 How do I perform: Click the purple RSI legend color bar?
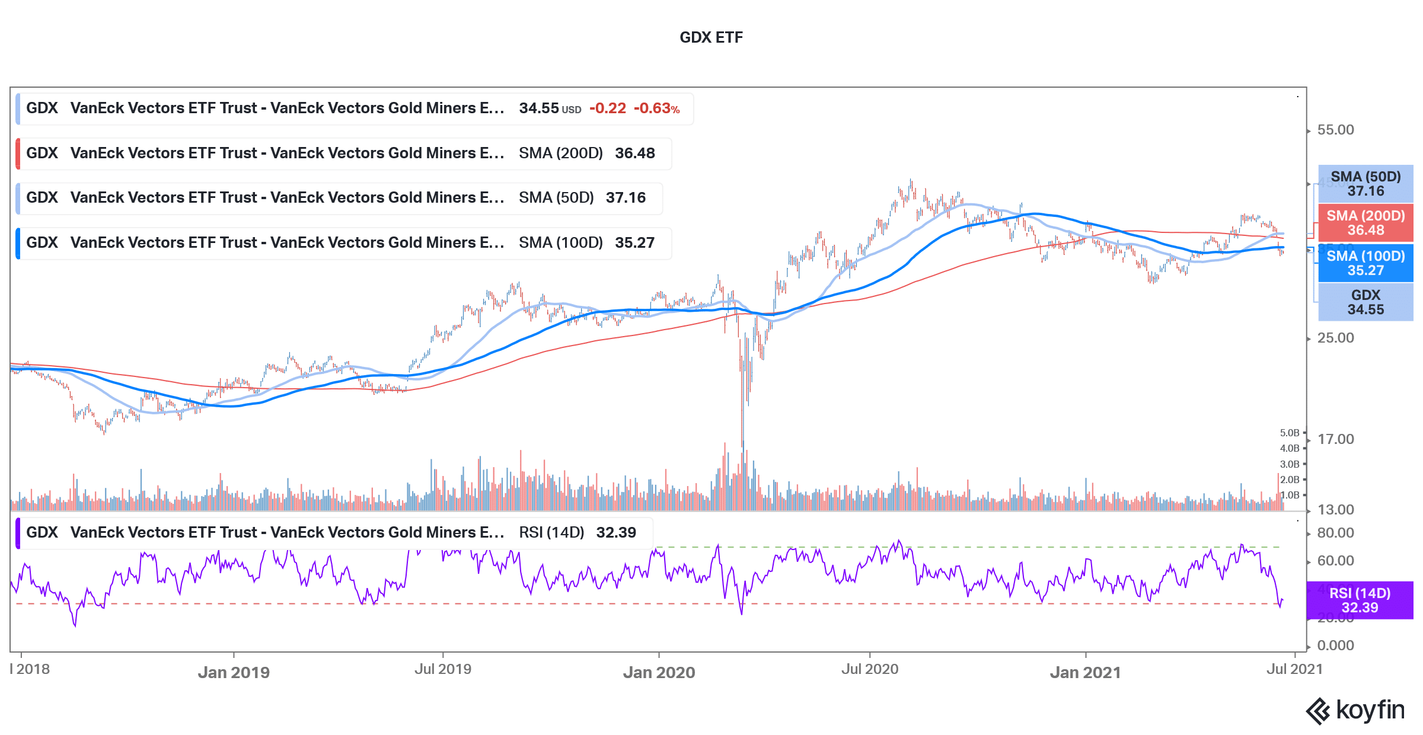[x=18, y=533]
